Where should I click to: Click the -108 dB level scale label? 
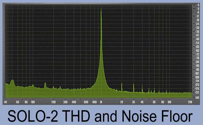pos(197,77)
